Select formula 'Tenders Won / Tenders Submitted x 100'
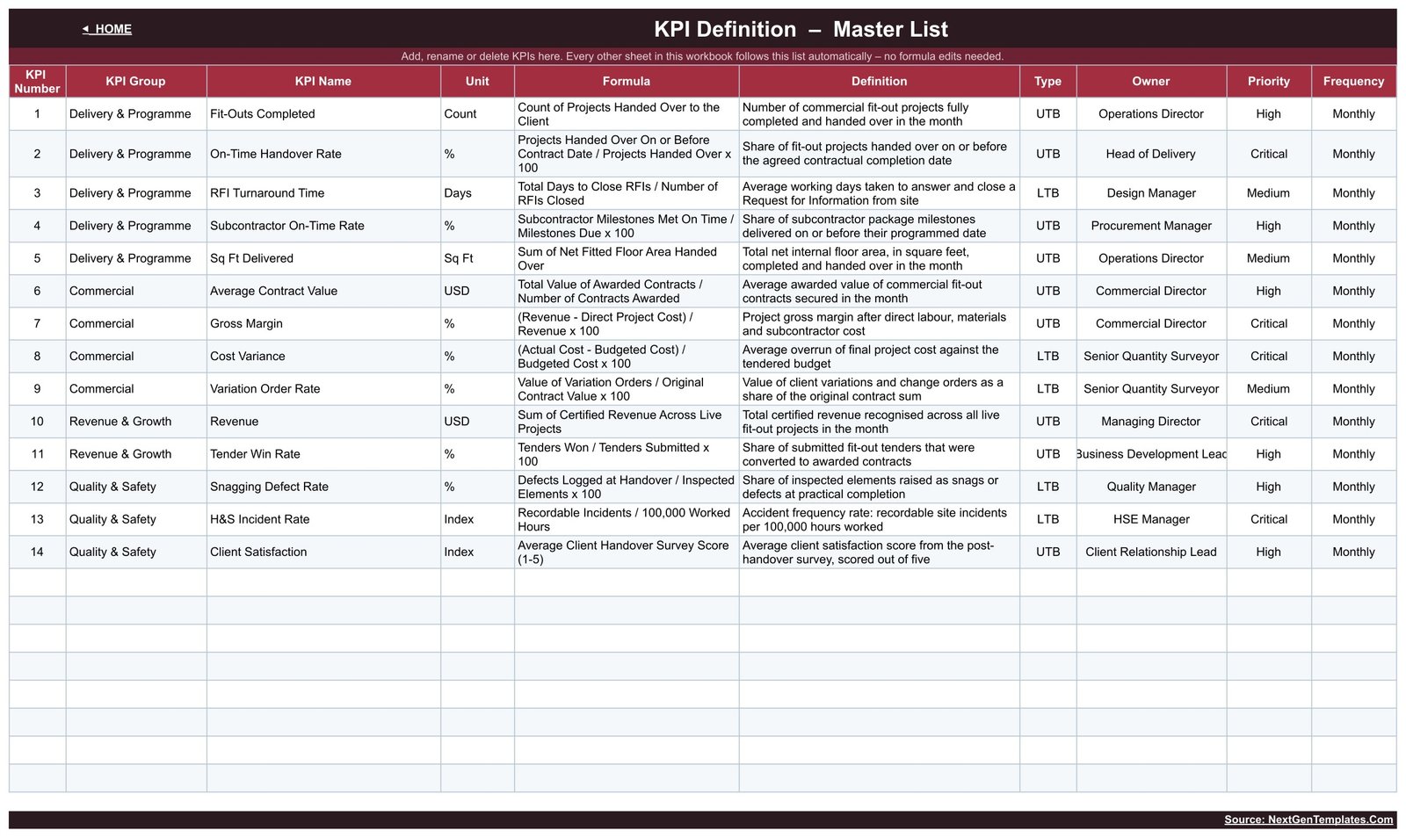This screenshot has height=838, width=1406. (627, 454)
